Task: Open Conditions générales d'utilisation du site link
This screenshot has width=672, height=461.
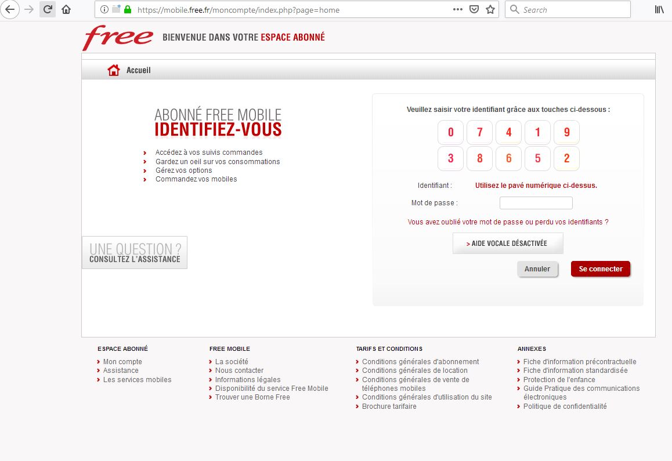Action: (427, 397)
